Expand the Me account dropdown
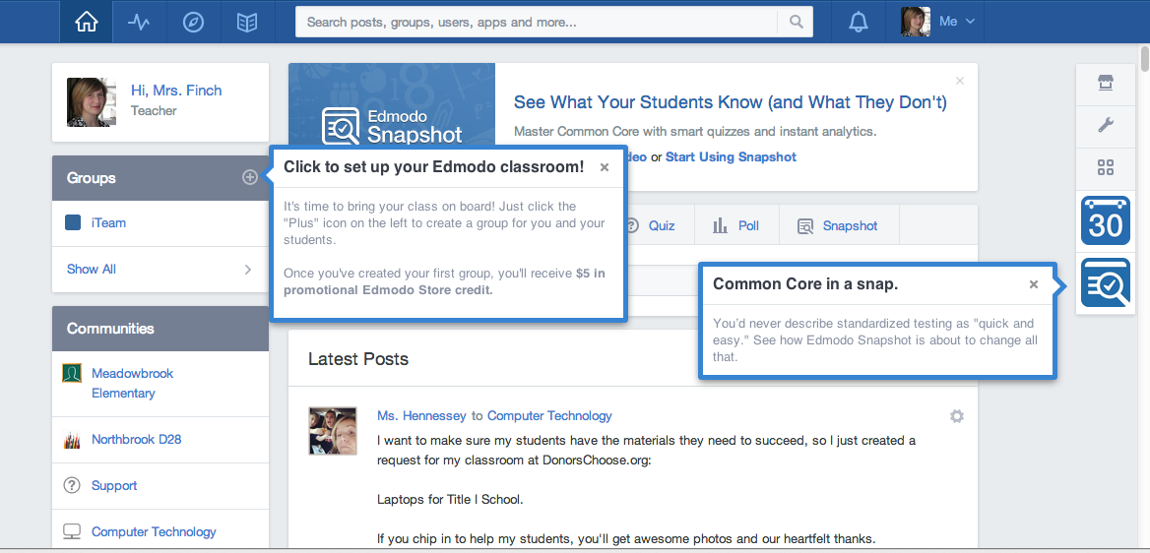This screenshot has width=1150, height=553. pyautogui.click(x=957, y=22)
